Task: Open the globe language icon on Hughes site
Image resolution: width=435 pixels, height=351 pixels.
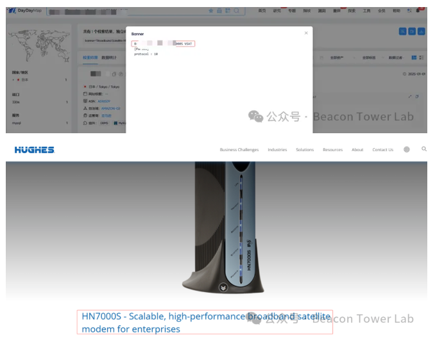Action: 406,150
